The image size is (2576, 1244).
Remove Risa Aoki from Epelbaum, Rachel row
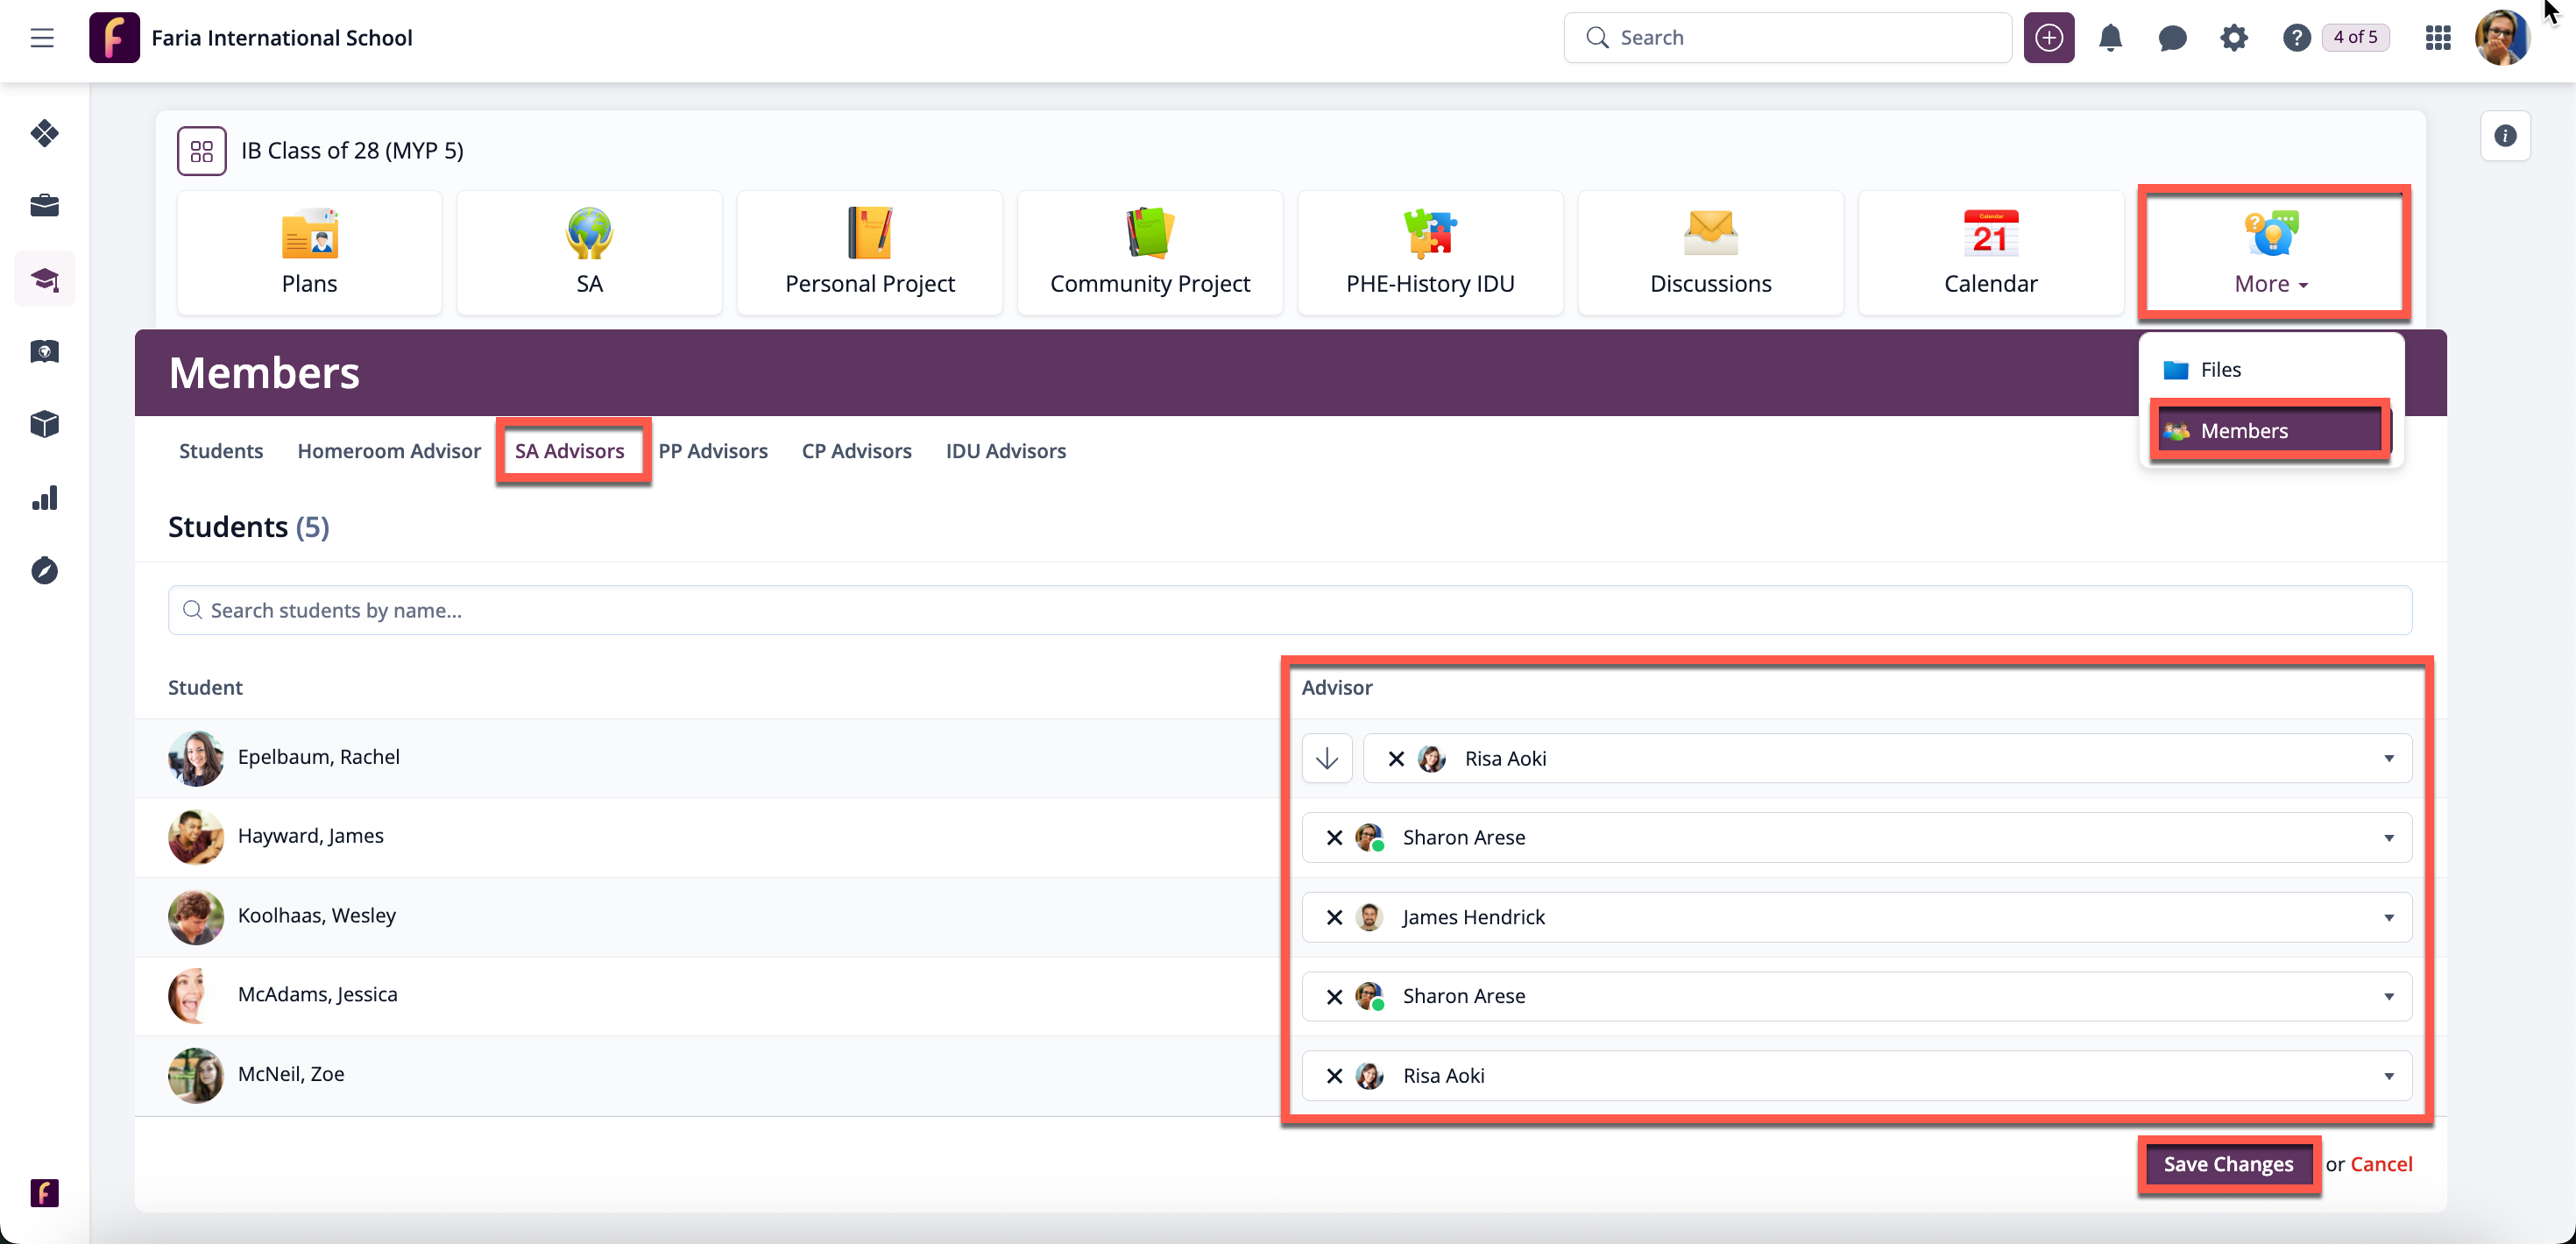pos(1396,759)
